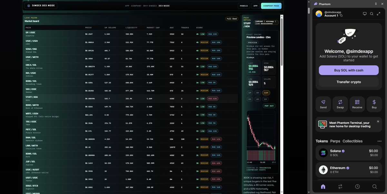Select the SENA / ENA pair row

(131, 51)
